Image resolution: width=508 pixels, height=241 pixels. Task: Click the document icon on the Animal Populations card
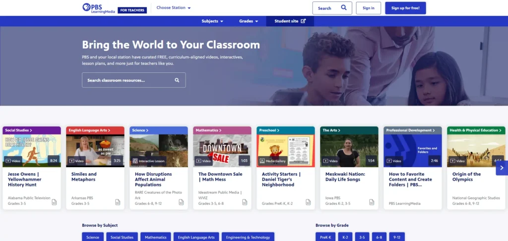pyautogui.click(x=182, y=202)
